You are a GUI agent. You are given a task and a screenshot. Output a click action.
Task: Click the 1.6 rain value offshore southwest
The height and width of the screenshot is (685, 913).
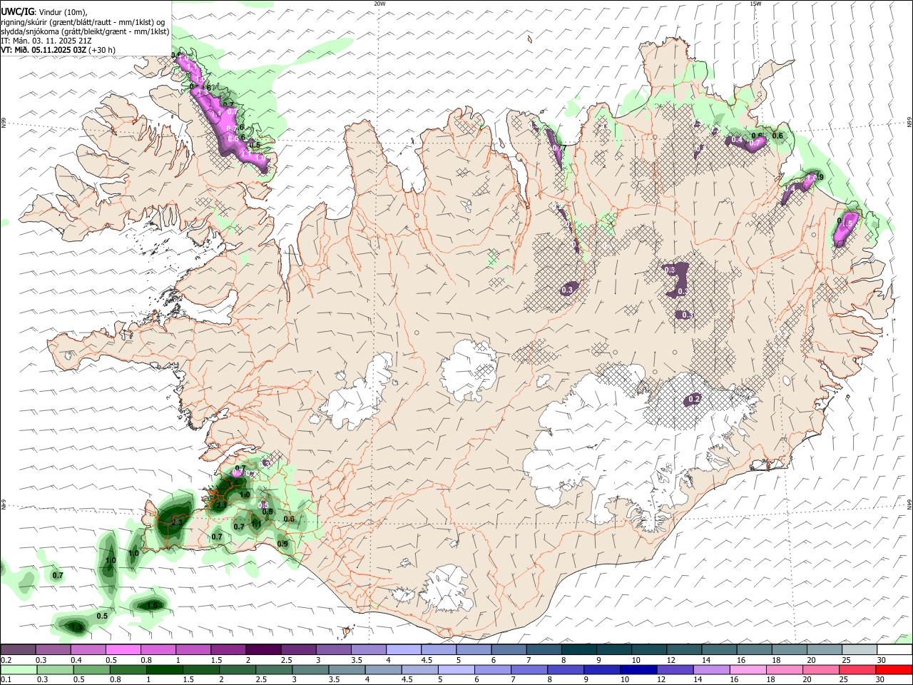click(x=152, y=605)
